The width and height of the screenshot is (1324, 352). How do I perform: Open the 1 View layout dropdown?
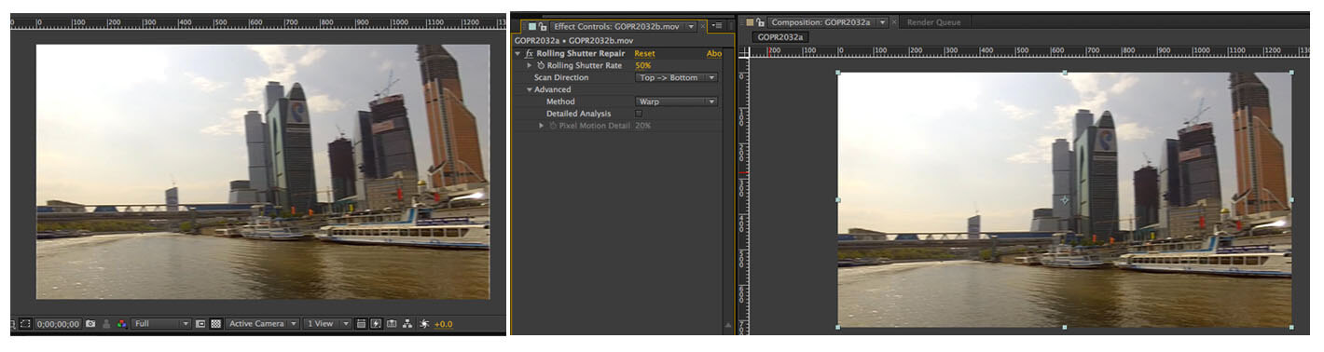coord(327,323)
